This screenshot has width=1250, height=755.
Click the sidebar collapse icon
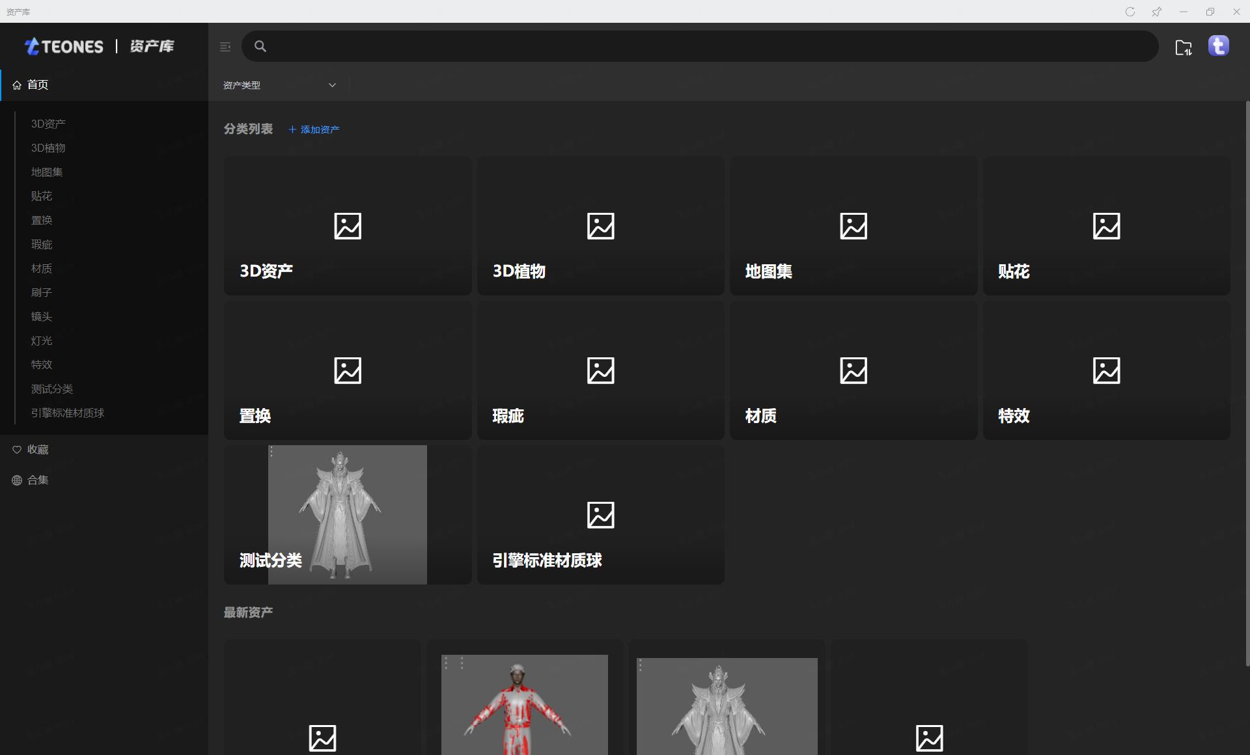point(225,47)
